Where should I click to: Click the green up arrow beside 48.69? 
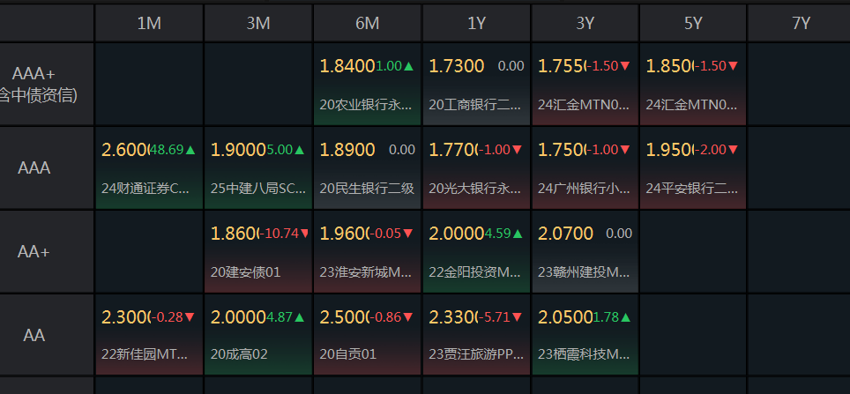[x=190, y=150]
